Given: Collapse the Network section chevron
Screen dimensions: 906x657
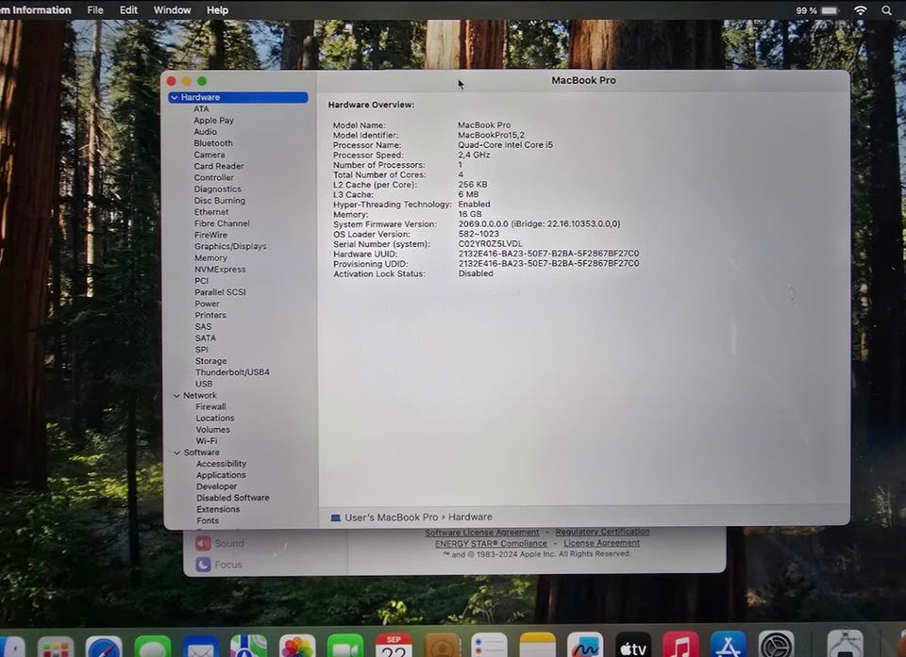Looking at the screenshot, I should 176,396.
